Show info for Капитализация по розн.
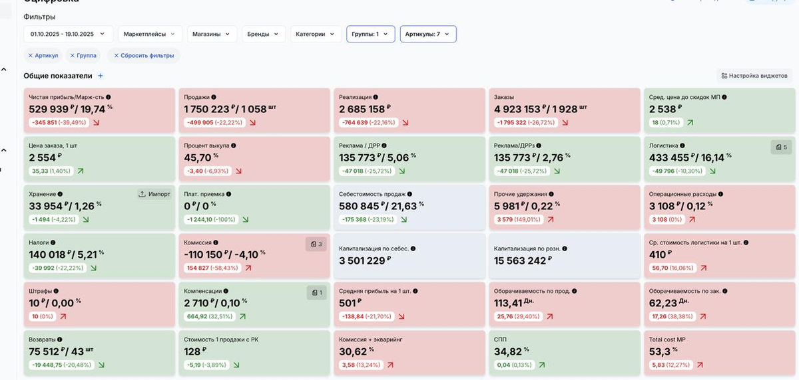 (x=565, y=248)
